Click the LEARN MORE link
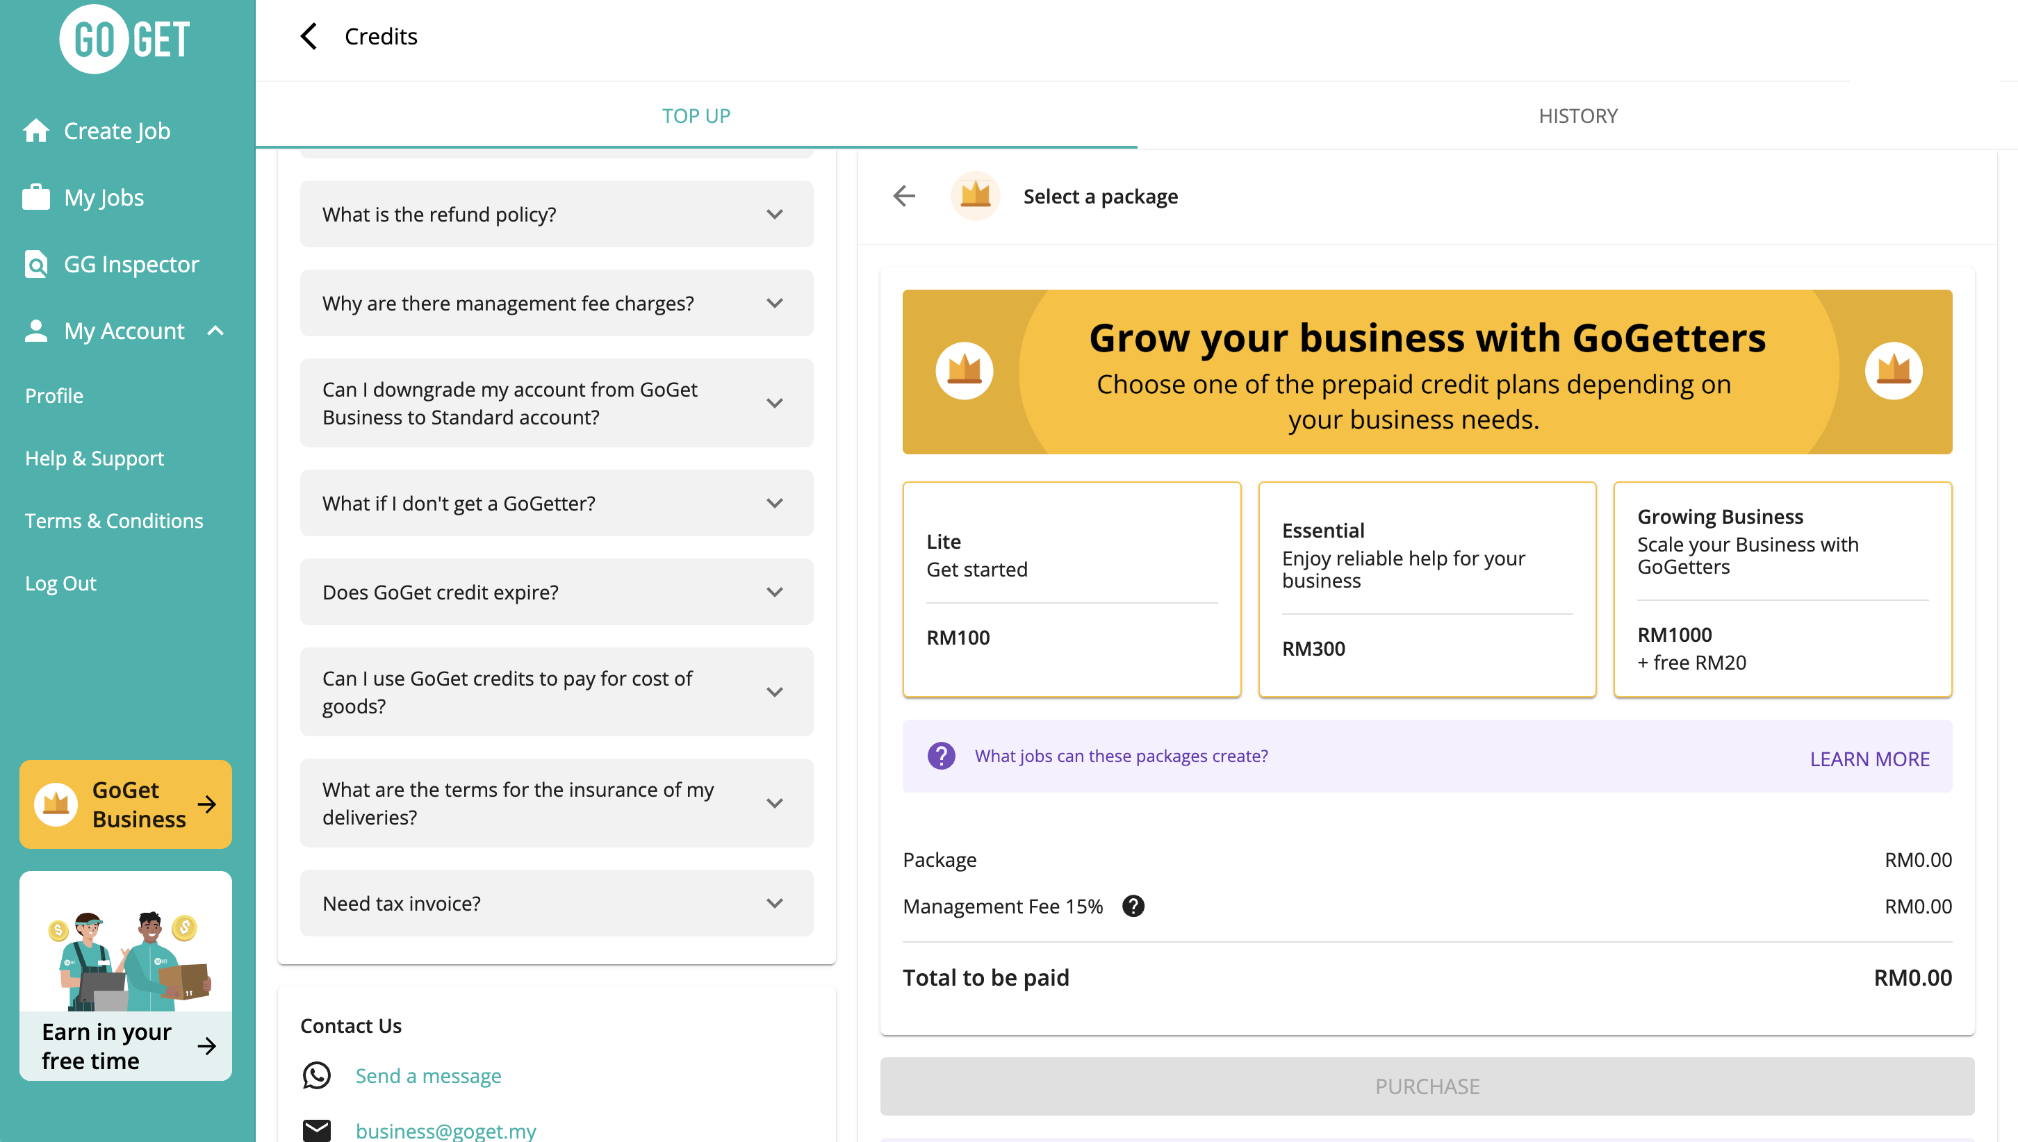 (1870, 759)
